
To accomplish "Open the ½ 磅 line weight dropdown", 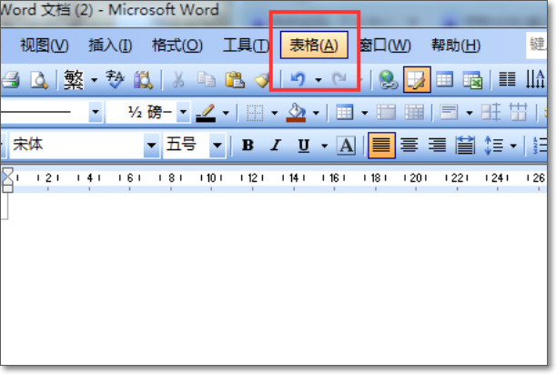I will point(183,112).
